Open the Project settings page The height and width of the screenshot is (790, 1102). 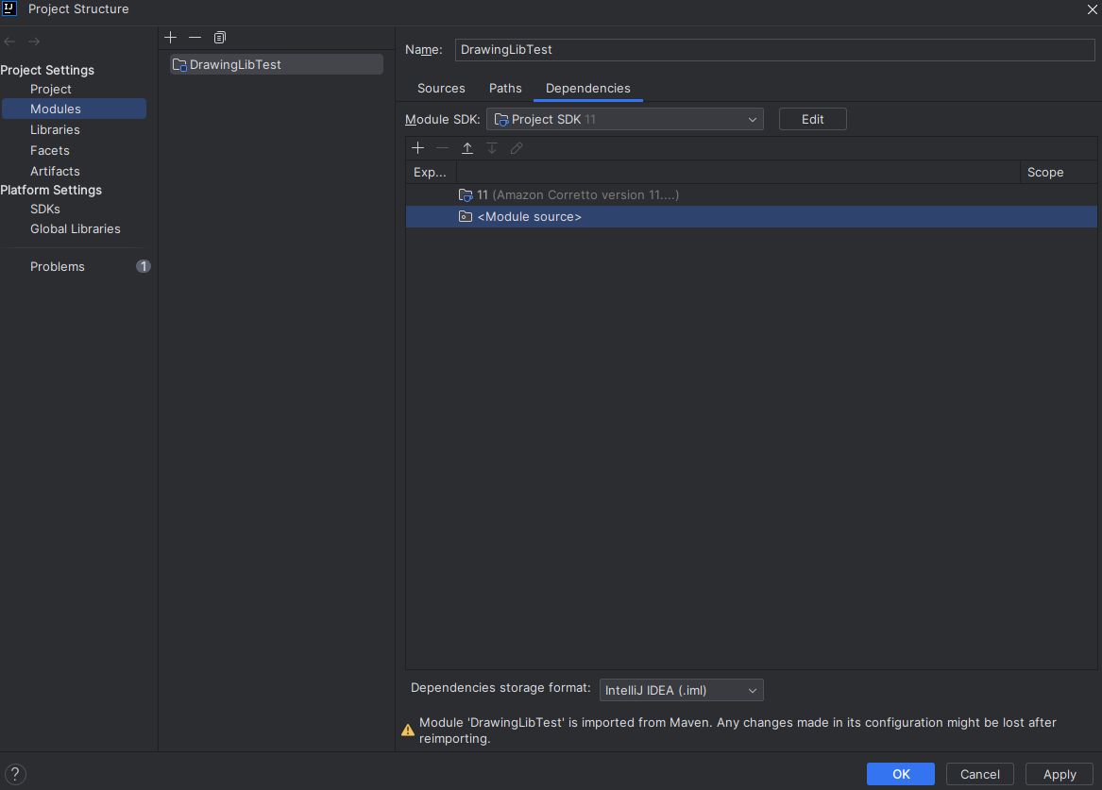(x=51, y=89)
